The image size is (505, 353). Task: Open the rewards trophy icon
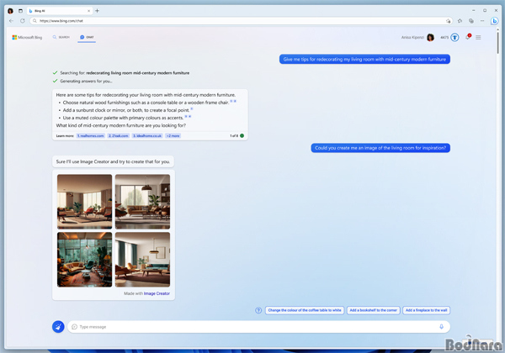pos(454,37)
